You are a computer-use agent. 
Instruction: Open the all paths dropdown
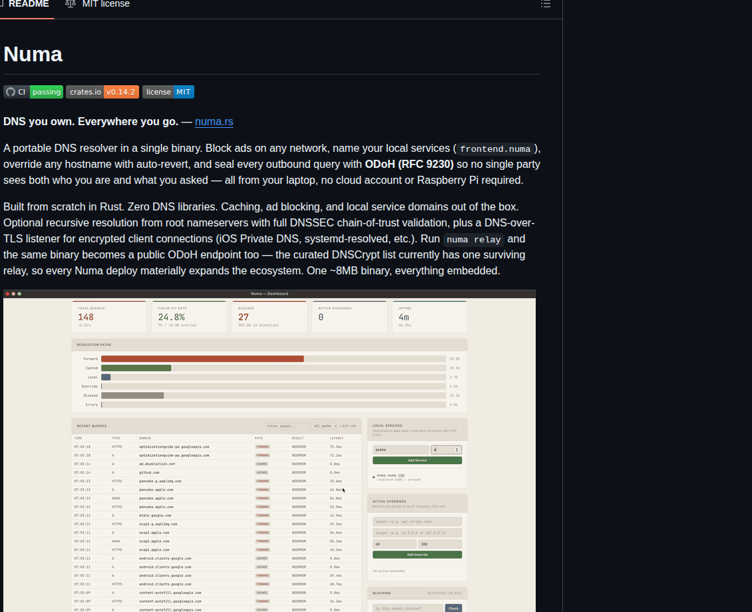coord(325,426)
